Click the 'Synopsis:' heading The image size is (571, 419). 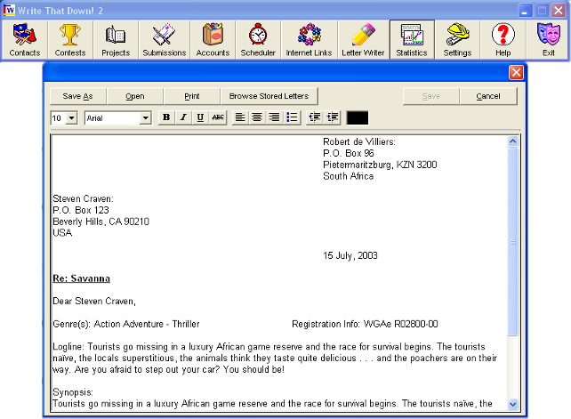pyautogui.click(x=73, y=392)
